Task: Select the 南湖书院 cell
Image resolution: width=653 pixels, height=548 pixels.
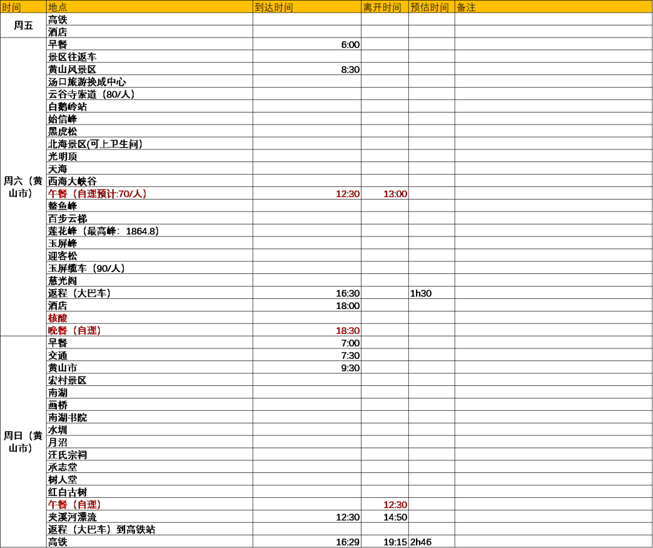Action: pyautogui.click(x=149, y=417)
